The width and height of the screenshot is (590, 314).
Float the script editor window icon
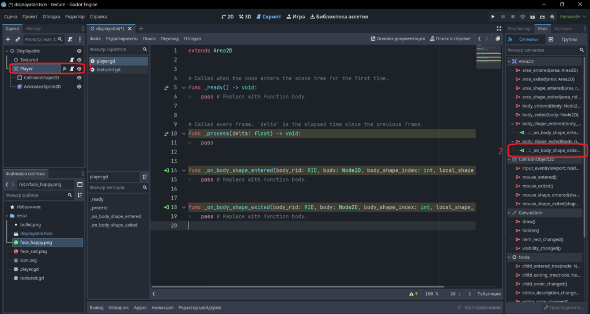[x=498, y=39]
